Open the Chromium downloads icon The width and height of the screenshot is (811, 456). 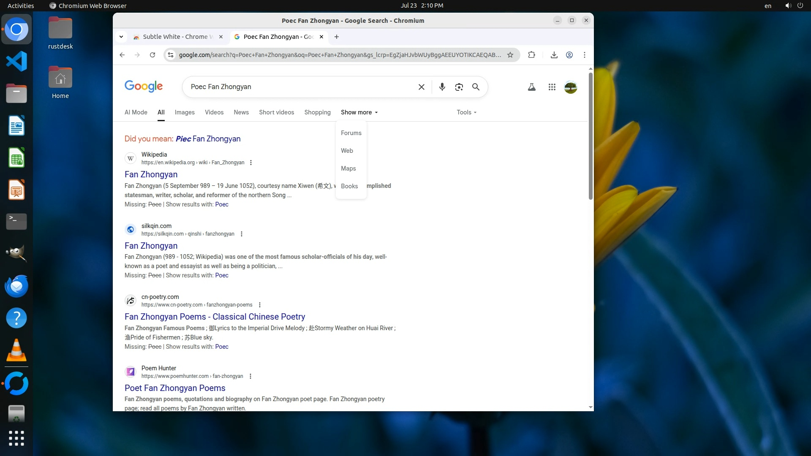pos(554,55)
